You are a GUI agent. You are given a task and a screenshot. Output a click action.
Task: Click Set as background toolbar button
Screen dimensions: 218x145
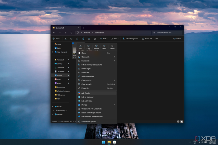pyautogui.click(x=130, y=39)
